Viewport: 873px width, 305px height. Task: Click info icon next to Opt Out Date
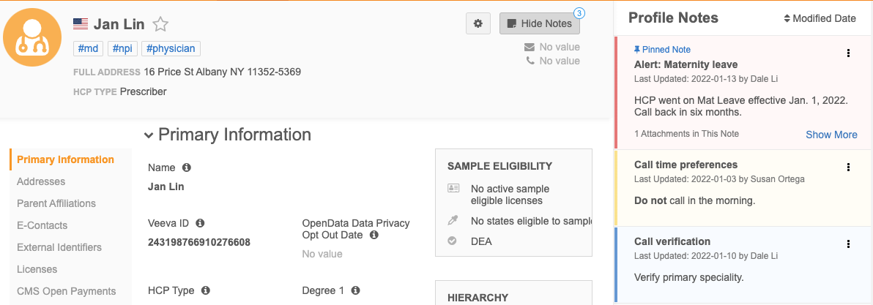coord(374,235)
